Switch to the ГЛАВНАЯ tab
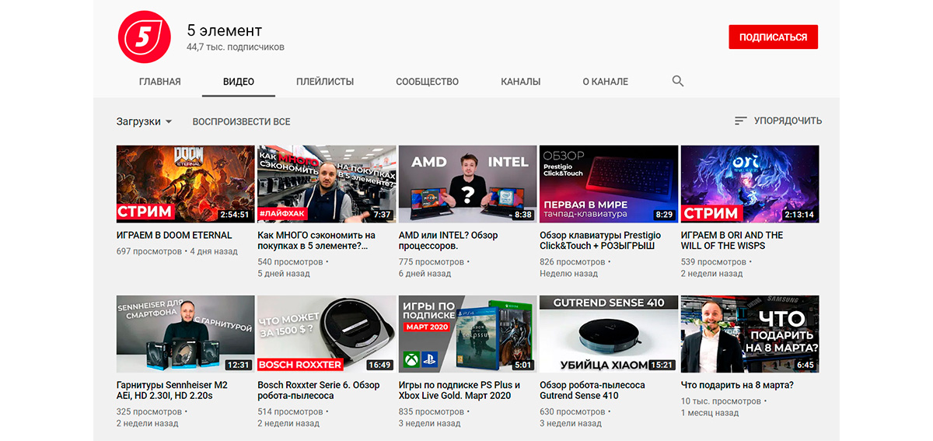This screenshot has width=933, height=441. click(x=160, y=82)
